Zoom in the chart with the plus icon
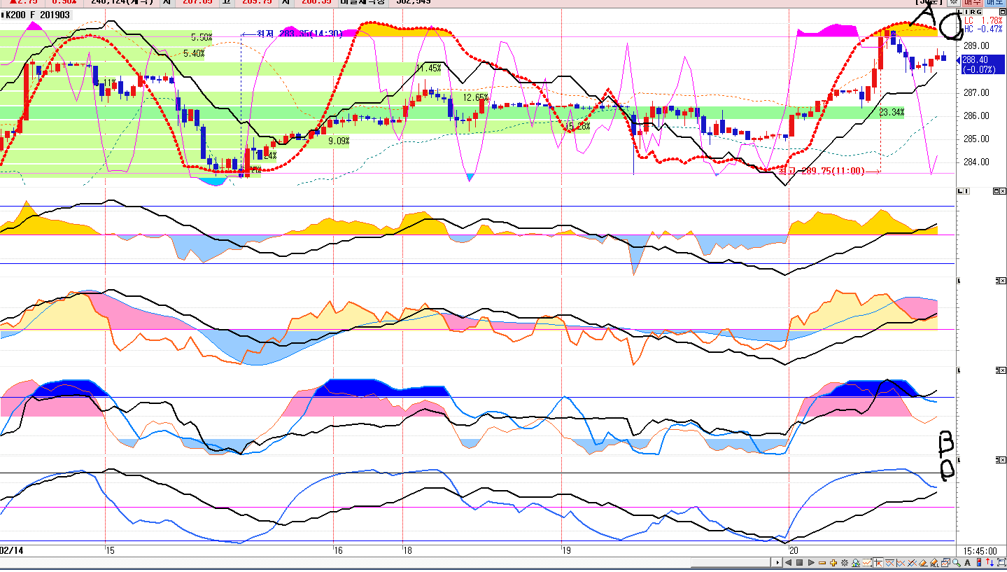 (833, 563)
